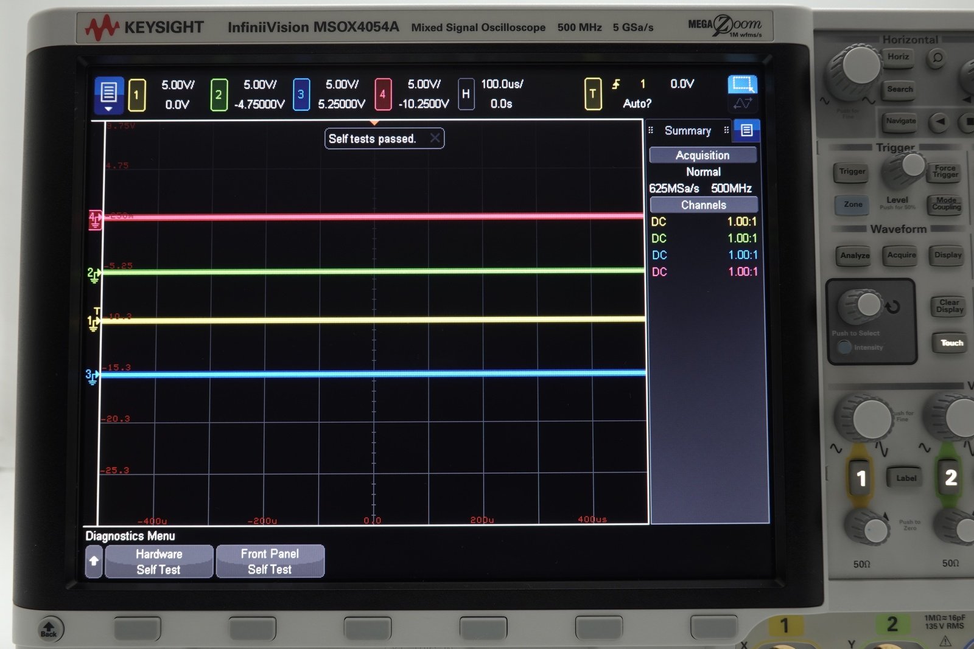Push the Mode Coupling key
This screenshot has height=649, width=974.
click(x=946, y=204)
